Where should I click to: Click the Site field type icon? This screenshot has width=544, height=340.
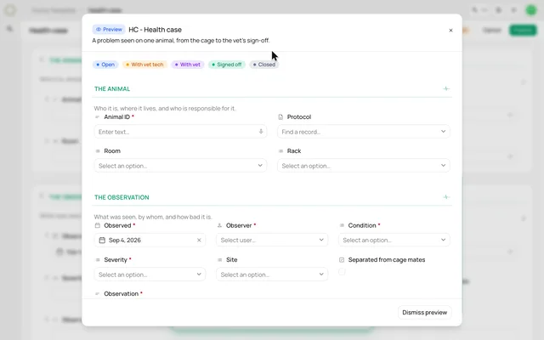(219, 260)
